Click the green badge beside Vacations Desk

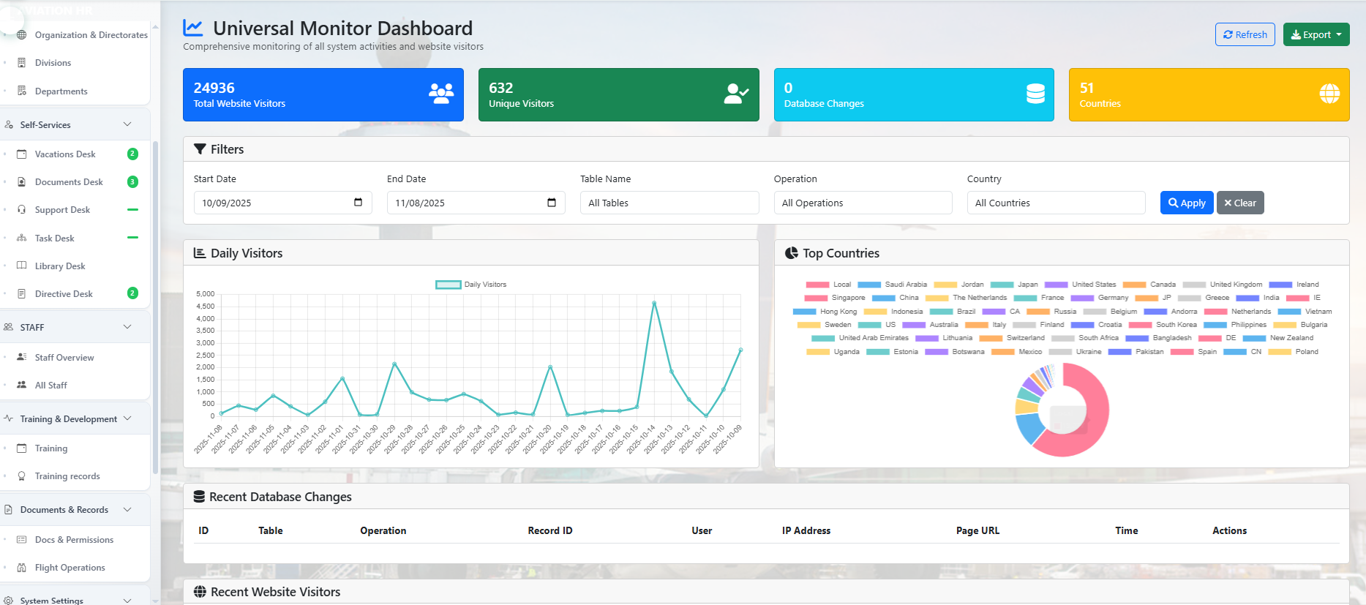tap(132, 154)
